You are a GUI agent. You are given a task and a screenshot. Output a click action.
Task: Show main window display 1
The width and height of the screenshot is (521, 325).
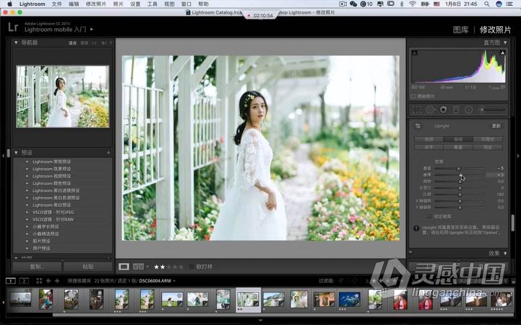tap(11, 281)
